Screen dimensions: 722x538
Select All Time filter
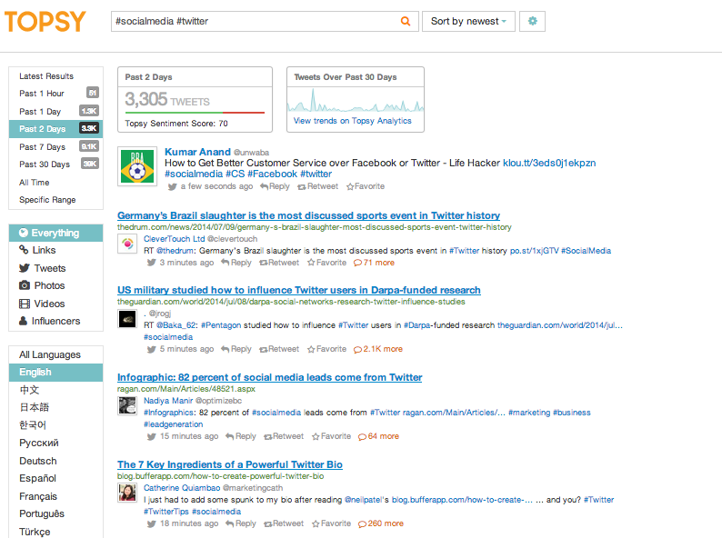[x=55, y=183]
